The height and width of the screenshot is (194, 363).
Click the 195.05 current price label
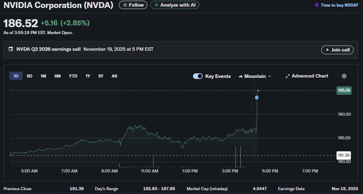344,90
